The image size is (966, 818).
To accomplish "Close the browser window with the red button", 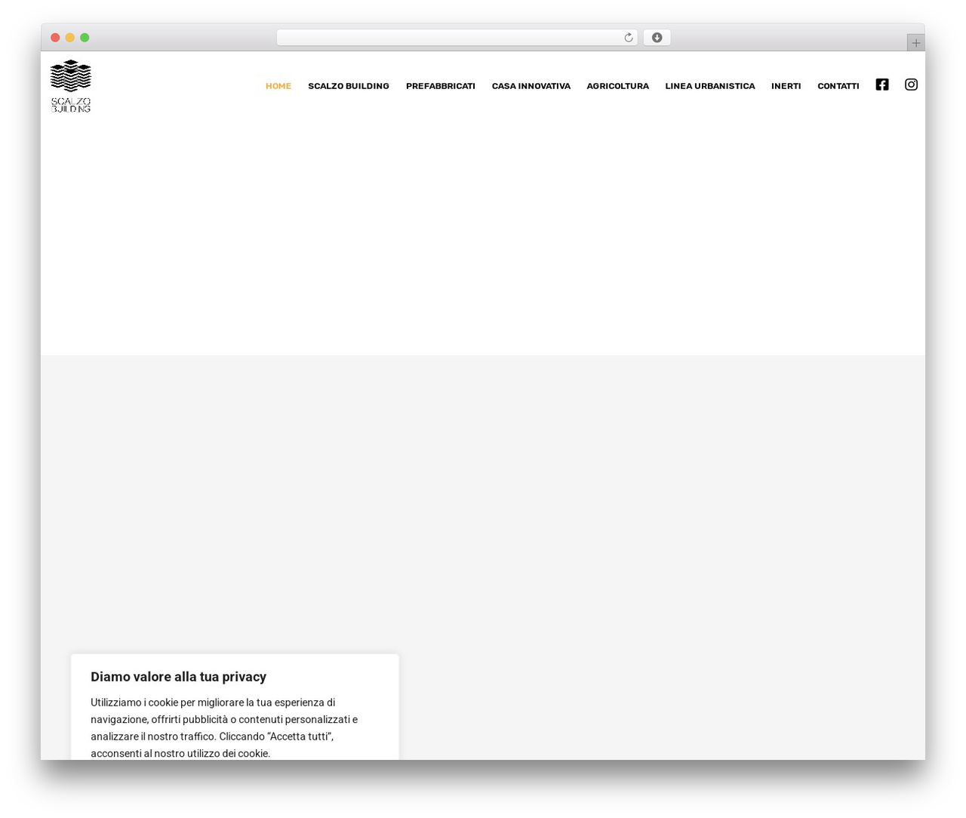I will point(55,38).
